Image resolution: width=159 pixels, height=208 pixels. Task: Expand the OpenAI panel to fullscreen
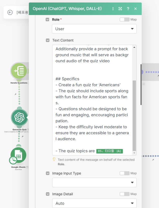coord(120,9)
